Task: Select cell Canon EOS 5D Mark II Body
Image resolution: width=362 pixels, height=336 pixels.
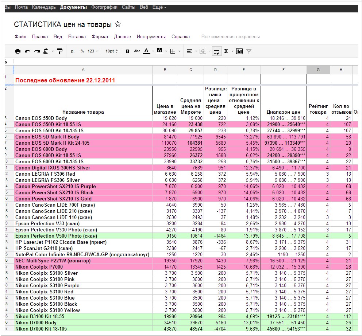Action: click(83, 137)
